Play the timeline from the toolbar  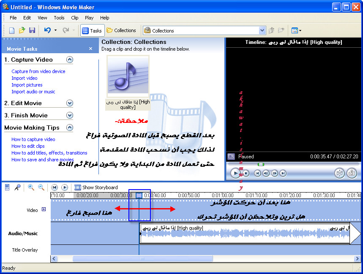(x=65, y=187)
